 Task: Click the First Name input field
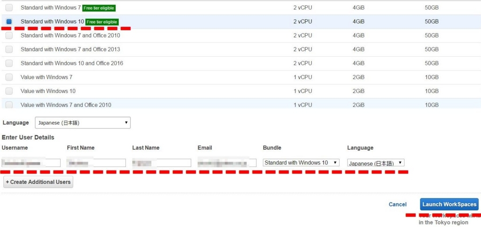coord(96,163)
